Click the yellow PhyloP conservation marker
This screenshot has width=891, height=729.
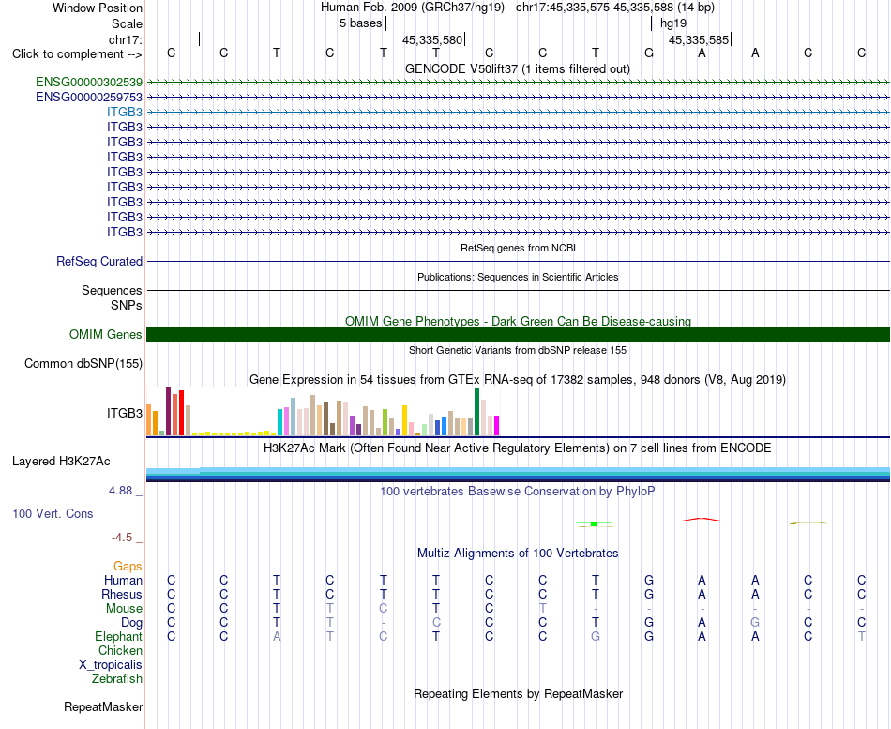pyautogui.click(x=808, y=523)
